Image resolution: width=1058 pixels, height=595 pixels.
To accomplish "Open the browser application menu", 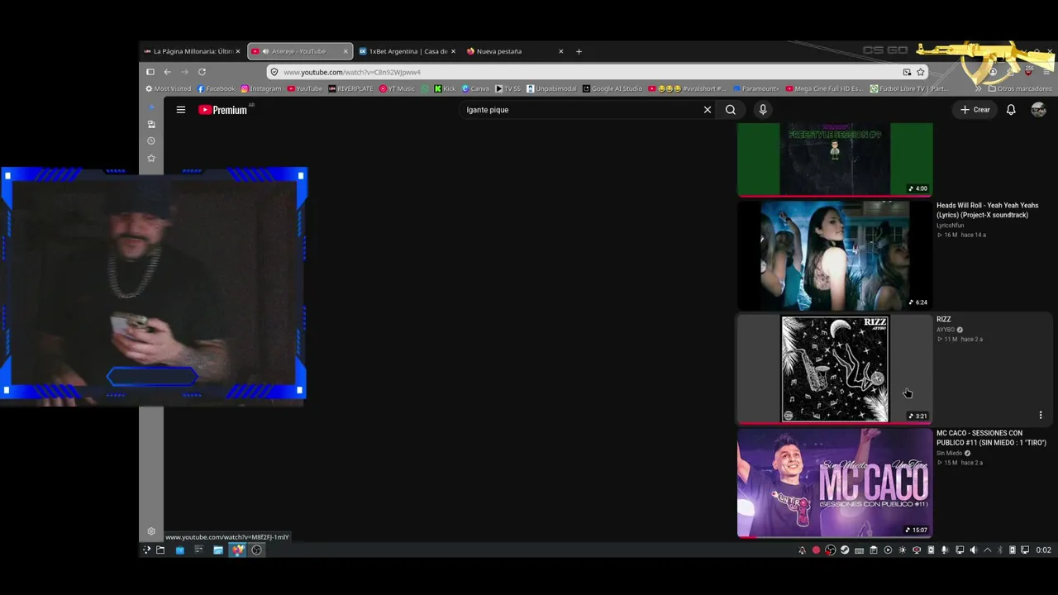I will [1046, 72].
